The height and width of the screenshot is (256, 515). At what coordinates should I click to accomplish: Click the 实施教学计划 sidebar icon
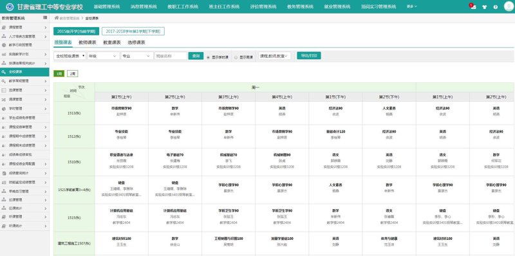coord(4,54)
